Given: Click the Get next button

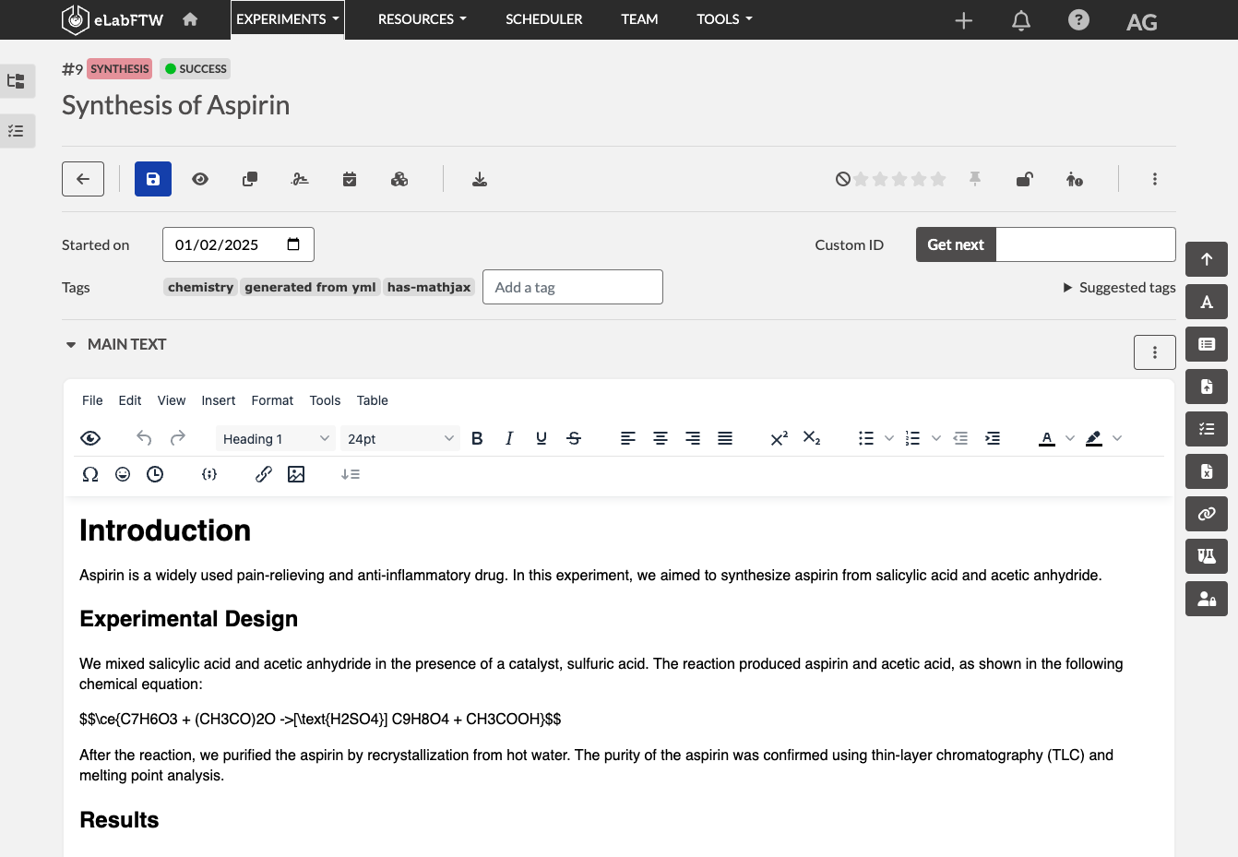Looking at the screenshot, I should click(956, 244).
